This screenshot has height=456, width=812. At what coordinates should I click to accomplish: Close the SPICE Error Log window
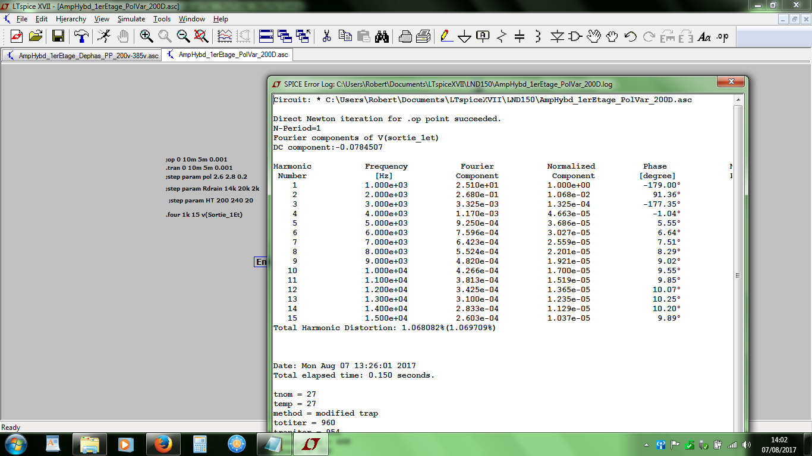(731, 82)
